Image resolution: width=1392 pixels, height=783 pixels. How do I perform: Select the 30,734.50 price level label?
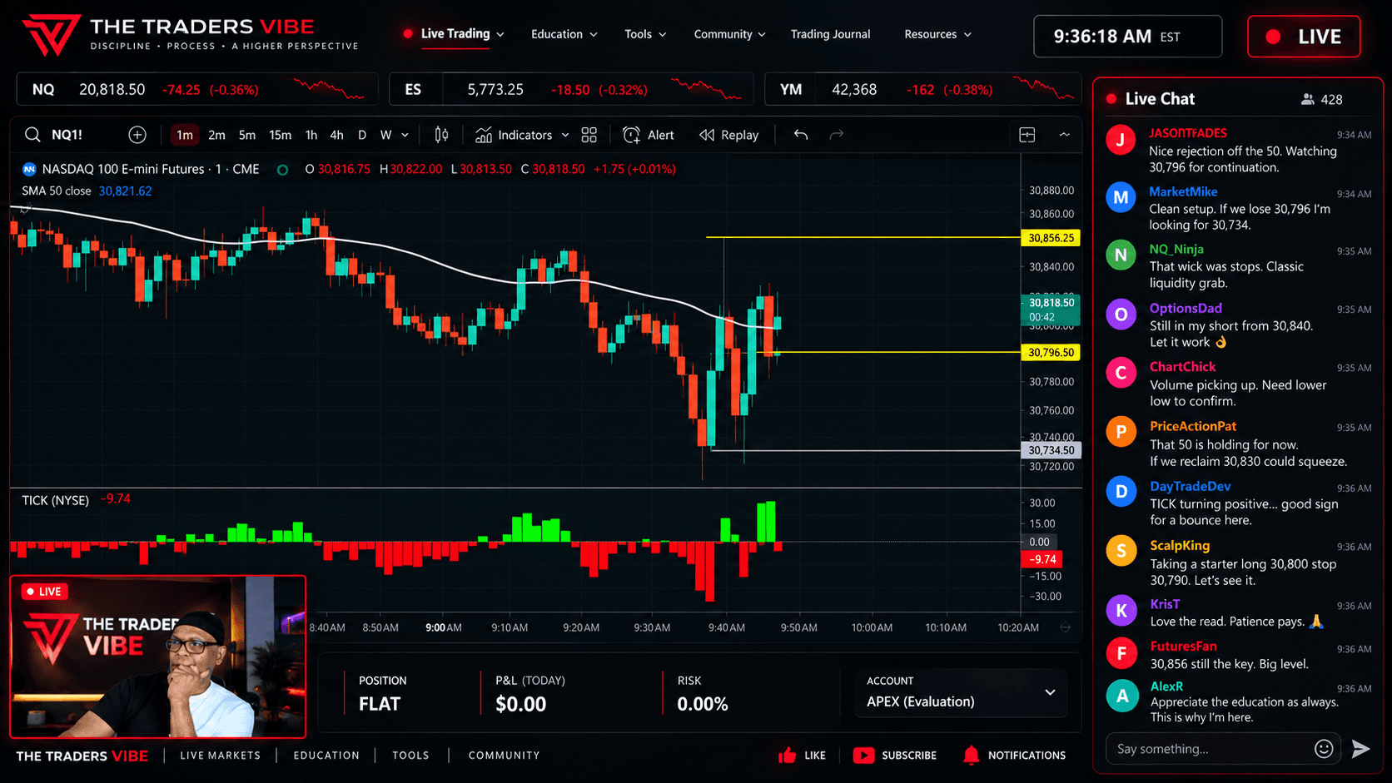[1051, 450]
